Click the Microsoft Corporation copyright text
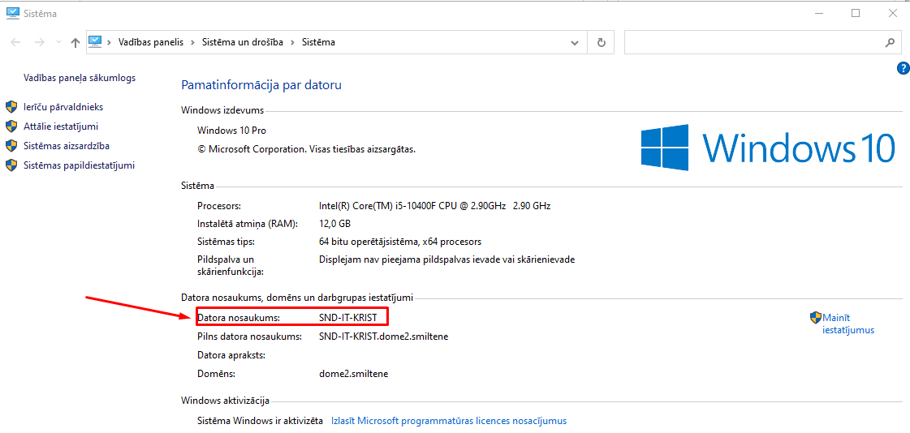Viewport: 910px width, 433px height. pyautogui.click(x=306, y=149)
